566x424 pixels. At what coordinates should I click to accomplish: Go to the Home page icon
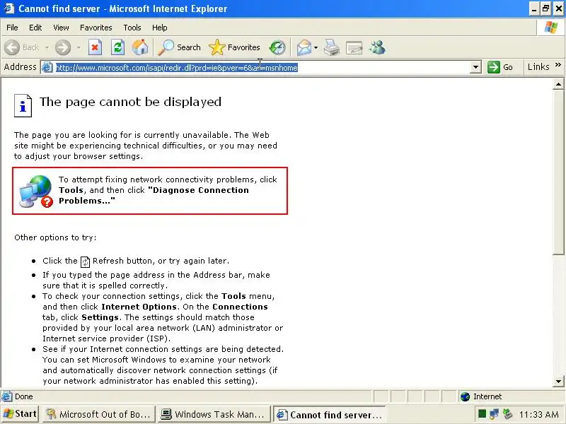pyautogui.click(x=140, y=47)
